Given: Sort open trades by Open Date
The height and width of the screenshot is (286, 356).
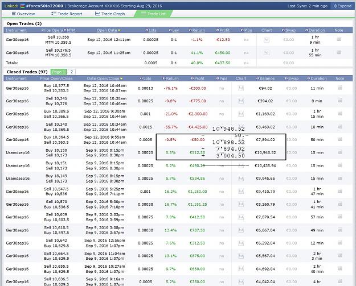Looking at the screenshot, I should click(109, 30).
